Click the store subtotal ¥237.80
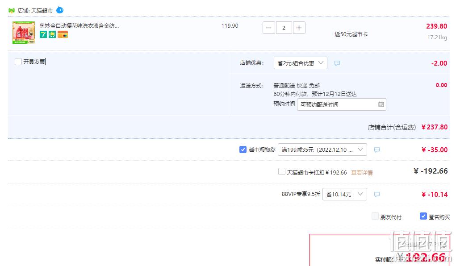 click(435, 127)
